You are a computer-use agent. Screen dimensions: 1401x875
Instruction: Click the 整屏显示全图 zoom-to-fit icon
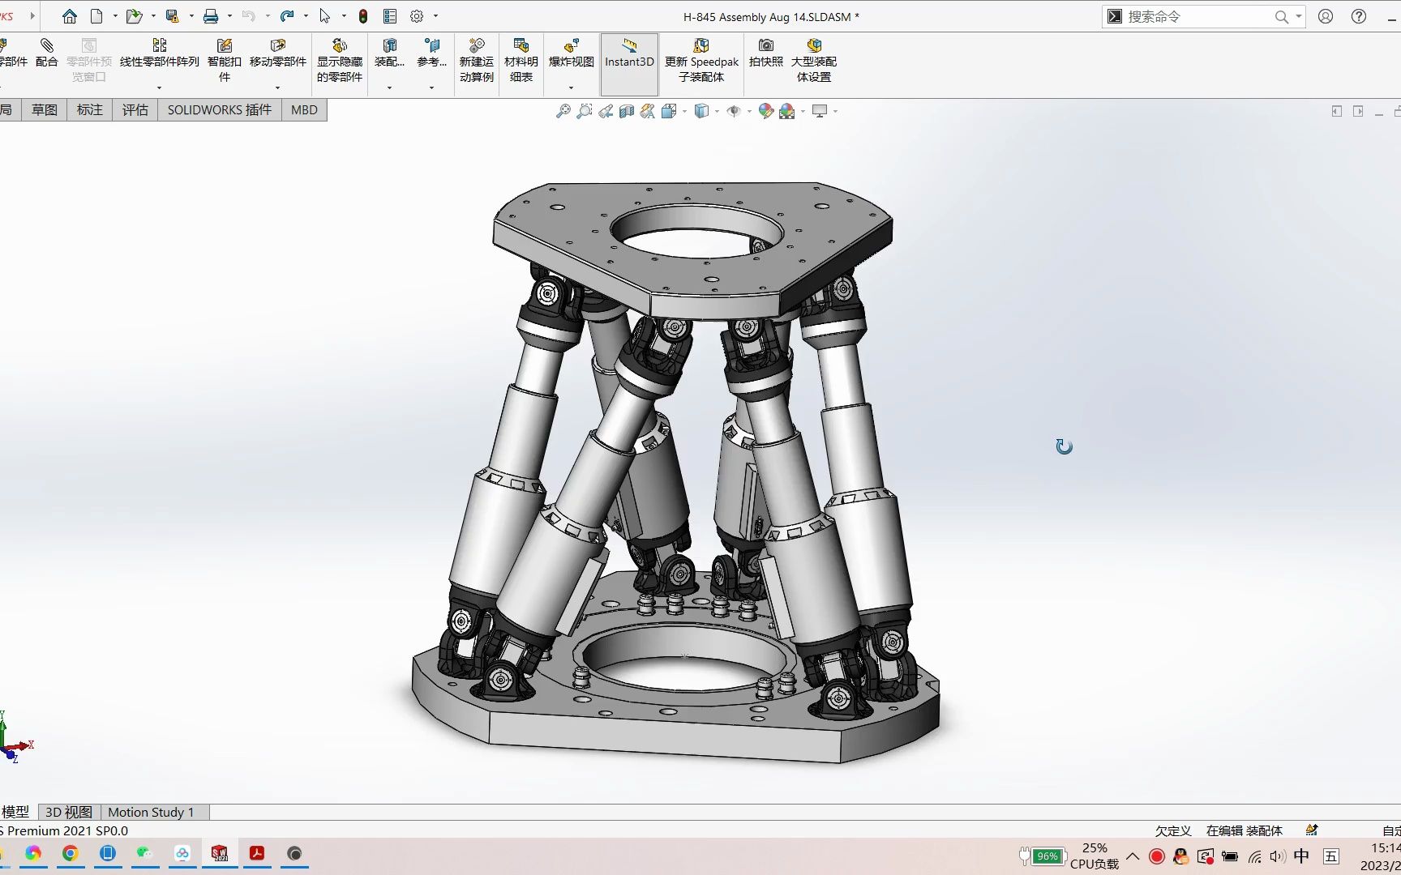(x=563, y=111)
